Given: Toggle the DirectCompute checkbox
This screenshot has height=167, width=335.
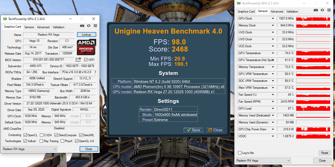Looking at the screenshot, I should coord(56,135).
